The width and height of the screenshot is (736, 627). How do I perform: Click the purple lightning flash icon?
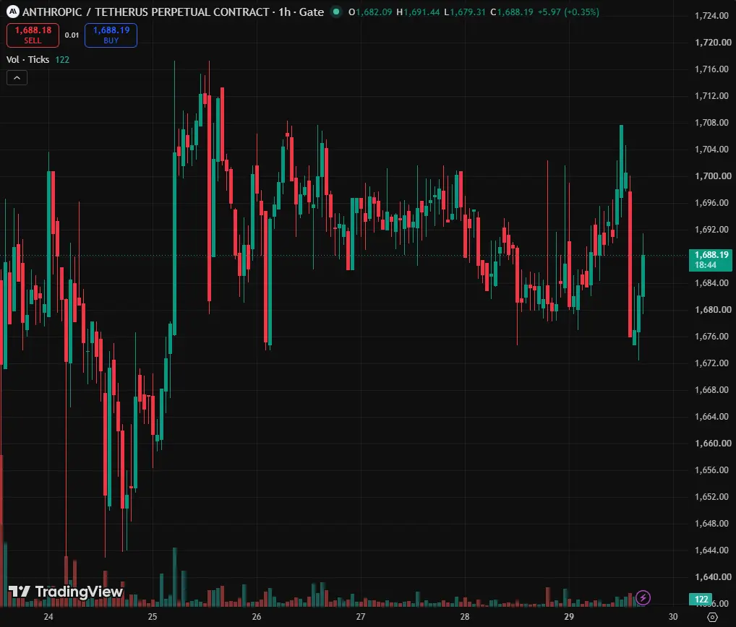point(643,597)
